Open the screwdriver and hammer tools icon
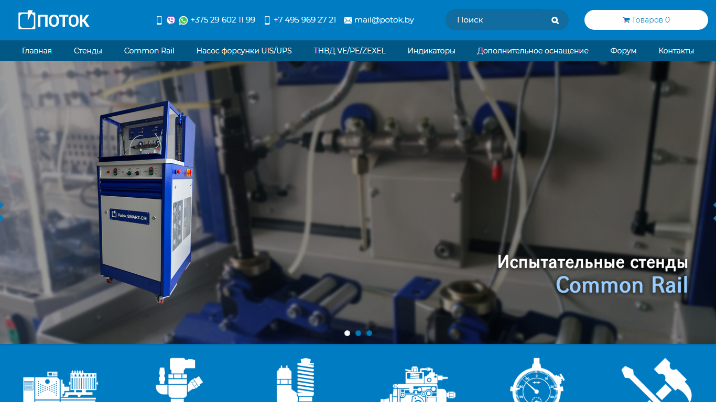 pos(657,380)
